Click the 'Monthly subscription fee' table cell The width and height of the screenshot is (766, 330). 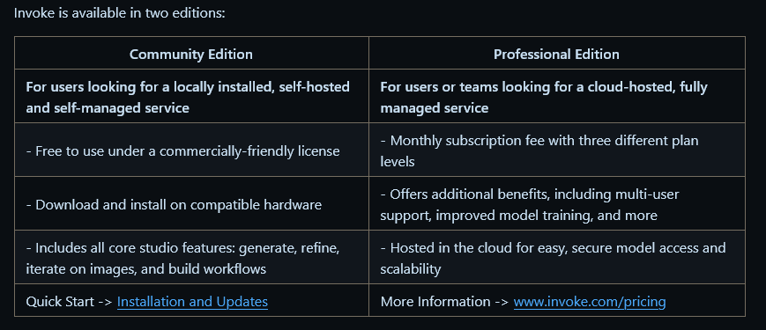pyautogui.click(x=557, y=150)
